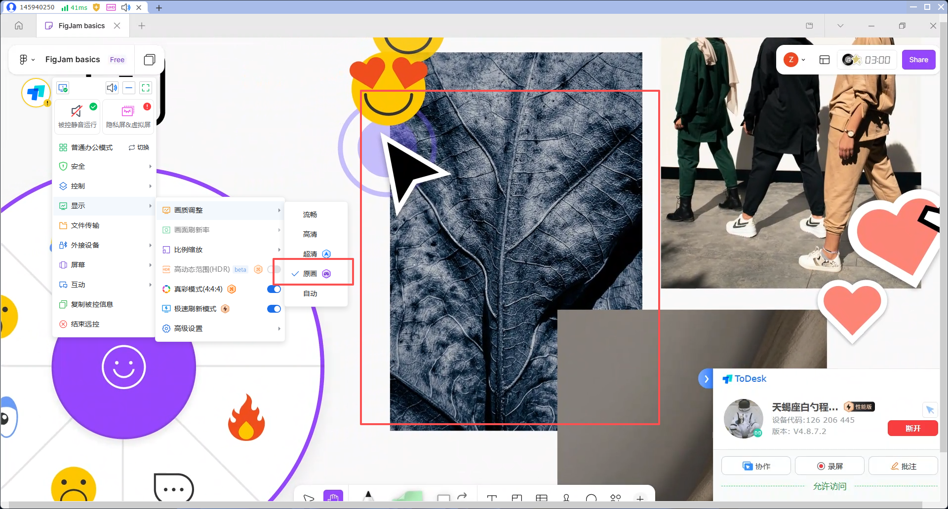Toggle 真彩模式(4:4:4) switch
The height and width of the screenshot is (509, 948).
coord(274,289)
